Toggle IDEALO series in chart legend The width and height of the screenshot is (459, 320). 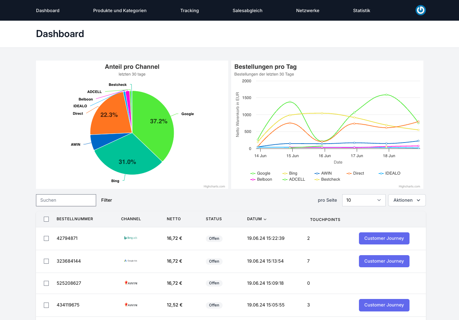click(390, 173)
